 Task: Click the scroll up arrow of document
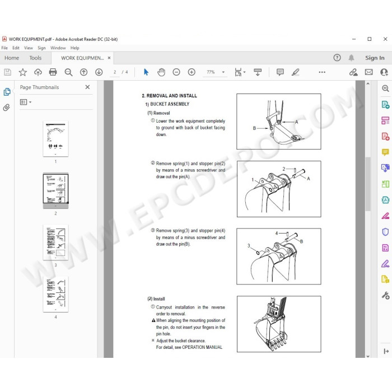(x=368, y=84)
